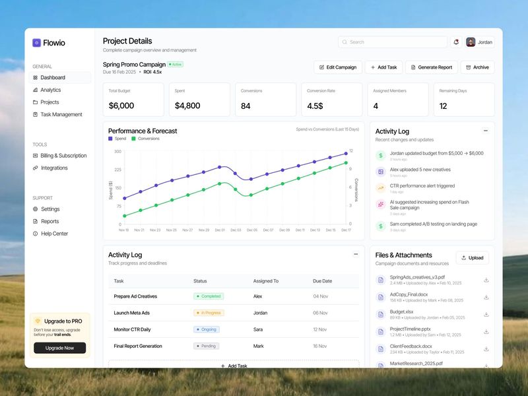The height and width of the screenshot is (396, 528).
Task: Open notifications via the bell icon
Action: click(455, 42)
